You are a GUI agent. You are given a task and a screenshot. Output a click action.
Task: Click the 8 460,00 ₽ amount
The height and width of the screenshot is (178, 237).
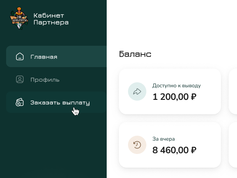click(x=175, y=150)
